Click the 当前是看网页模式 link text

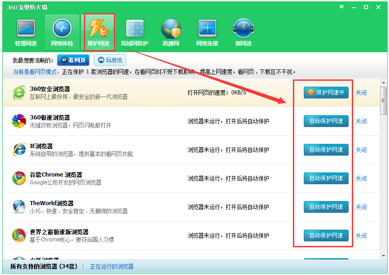[36, 72]
